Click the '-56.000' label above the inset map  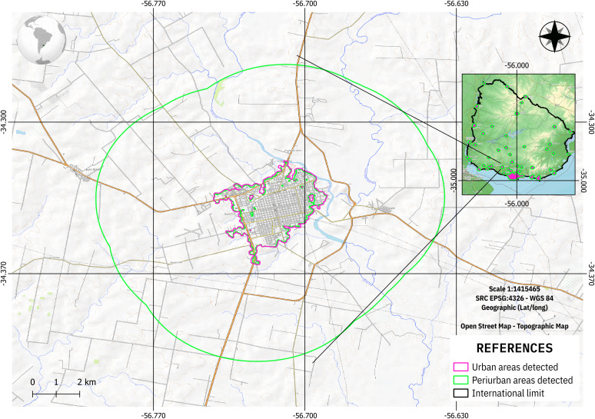click(x=517, y=65)
